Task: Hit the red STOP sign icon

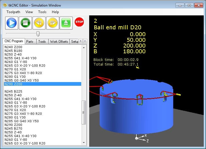Action: (x=79, y=22)
